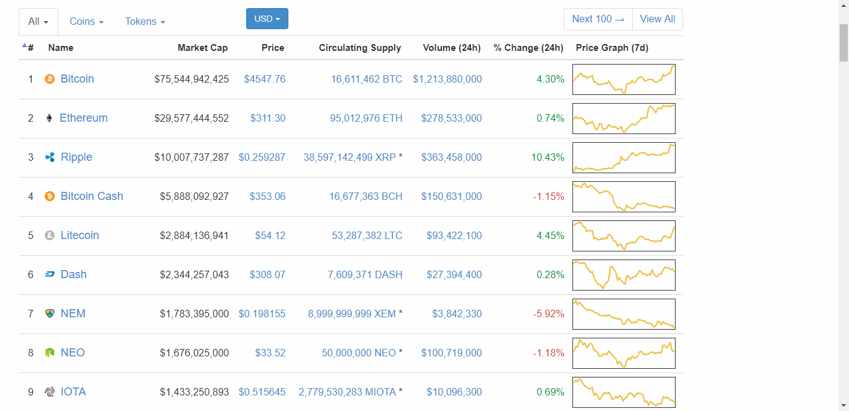The width and height of the screenshot is (849, 411).
Task: Open the Litecoin name link
Action: 80,235
